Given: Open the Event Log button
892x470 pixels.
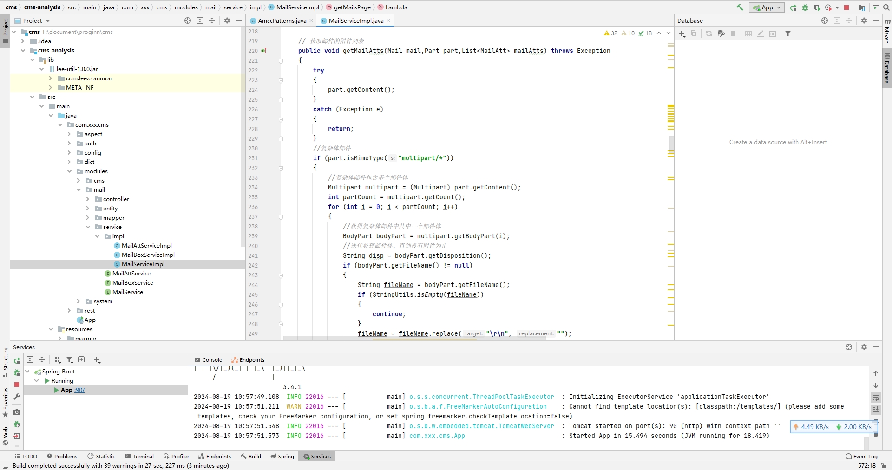Looking at the screenshot, I should (862, 457).
